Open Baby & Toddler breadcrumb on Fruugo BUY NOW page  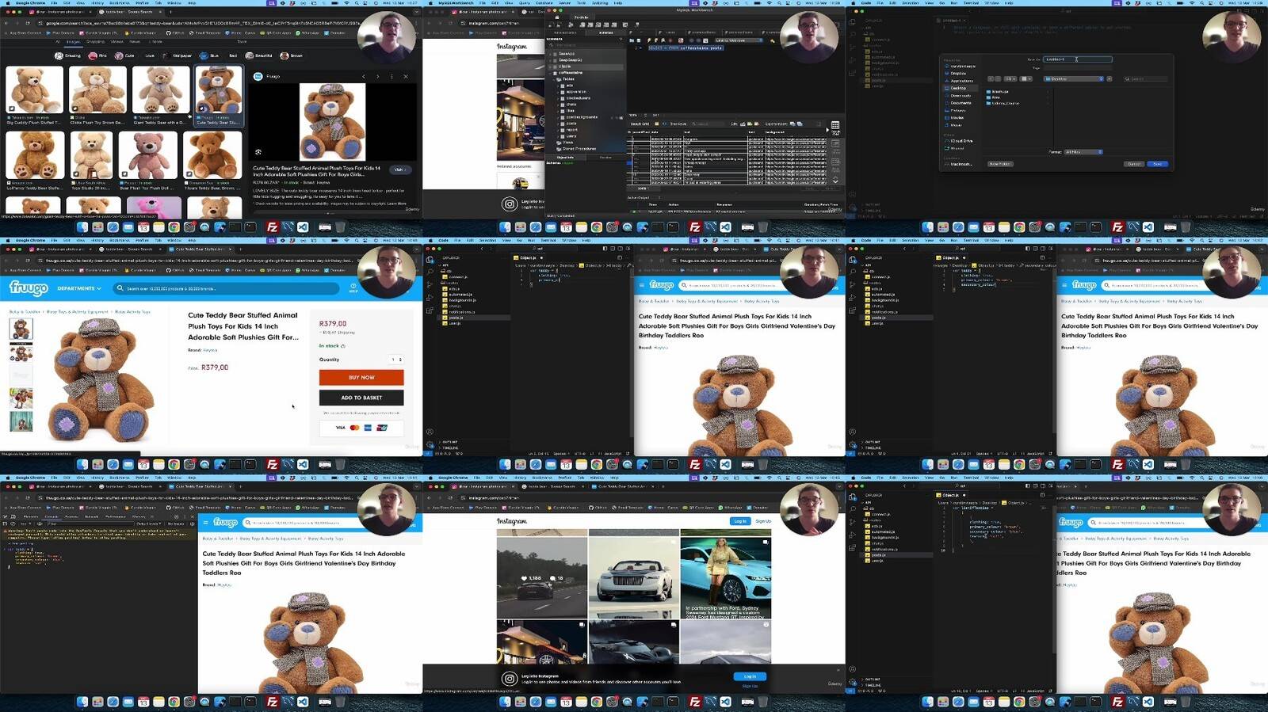(x=25, y=312)
